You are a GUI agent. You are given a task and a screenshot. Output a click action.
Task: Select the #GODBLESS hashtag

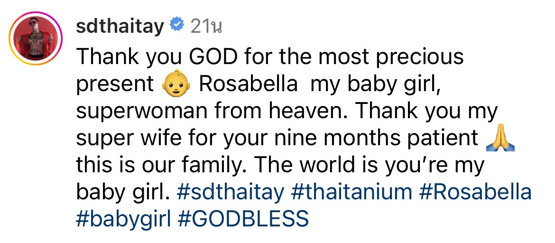point(243,219)
